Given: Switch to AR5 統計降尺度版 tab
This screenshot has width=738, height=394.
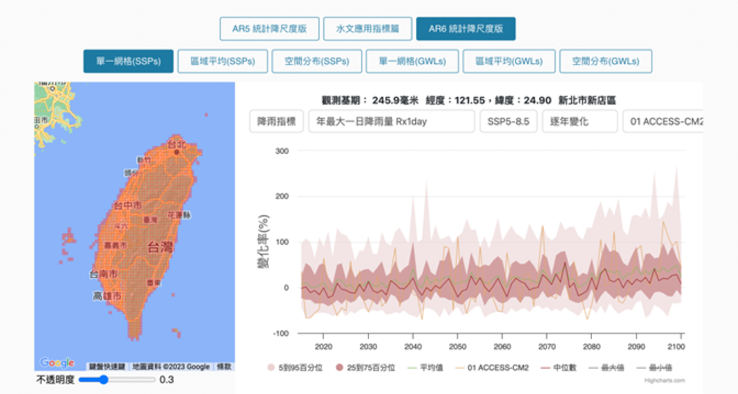Looking at the screenshot, I should 270,29.
